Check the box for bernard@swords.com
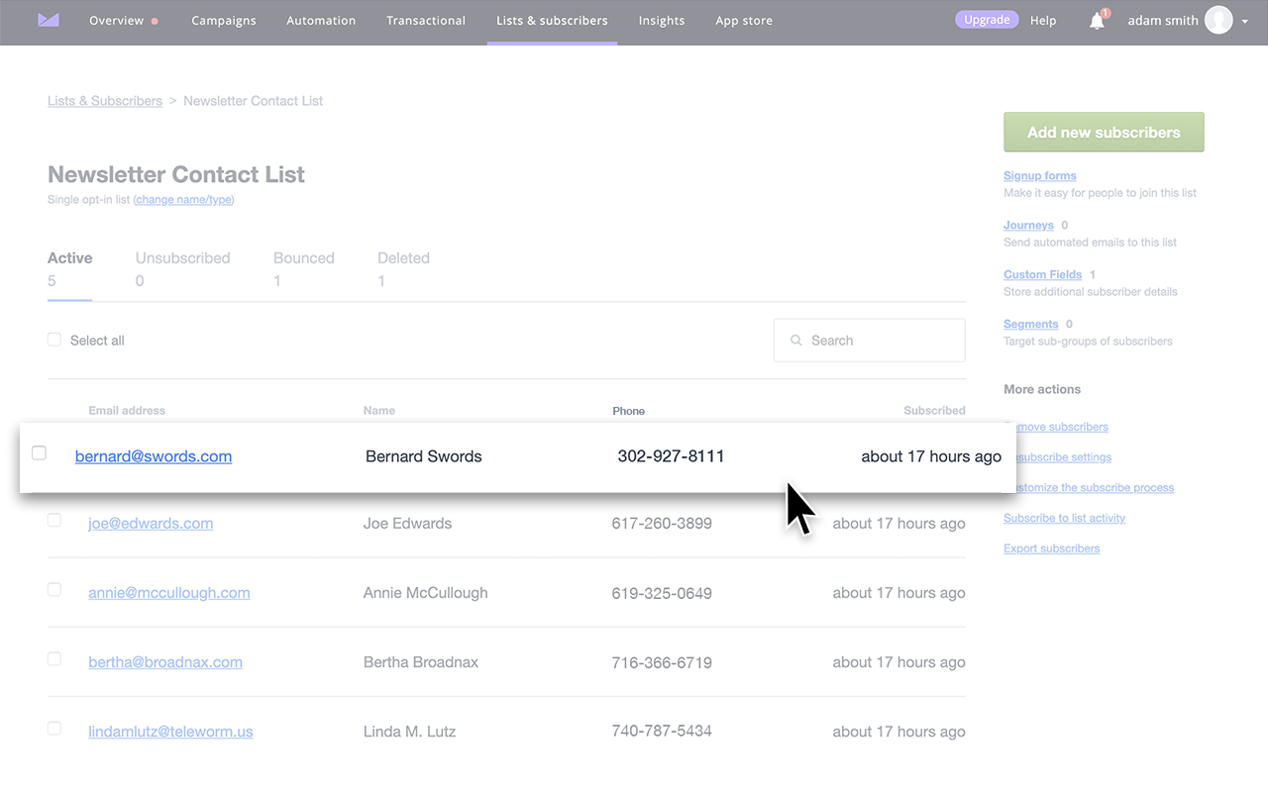Screen dimensions: 1268x792 [x=40, y=453]
